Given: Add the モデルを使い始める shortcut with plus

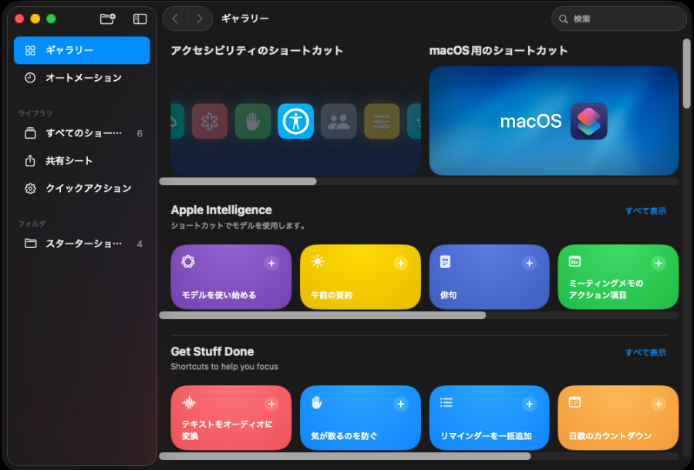Looking at the screenshot, I should click(x=271, y=264).
